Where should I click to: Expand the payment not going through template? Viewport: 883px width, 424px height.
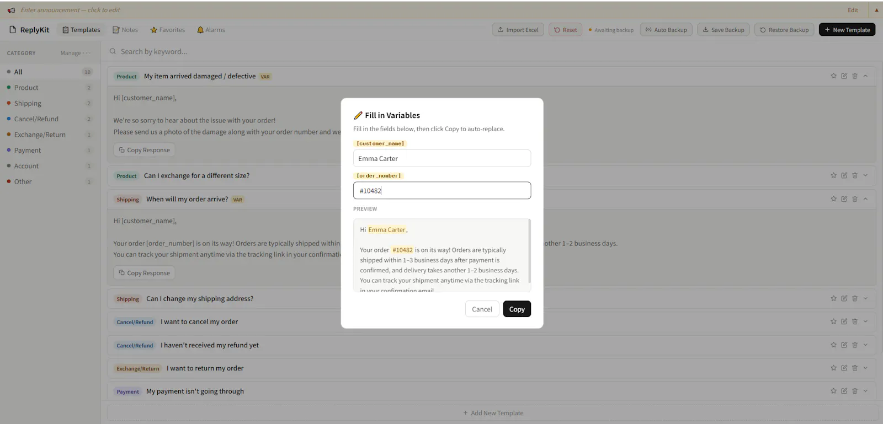pyautogui.click(x=865, y=391)
